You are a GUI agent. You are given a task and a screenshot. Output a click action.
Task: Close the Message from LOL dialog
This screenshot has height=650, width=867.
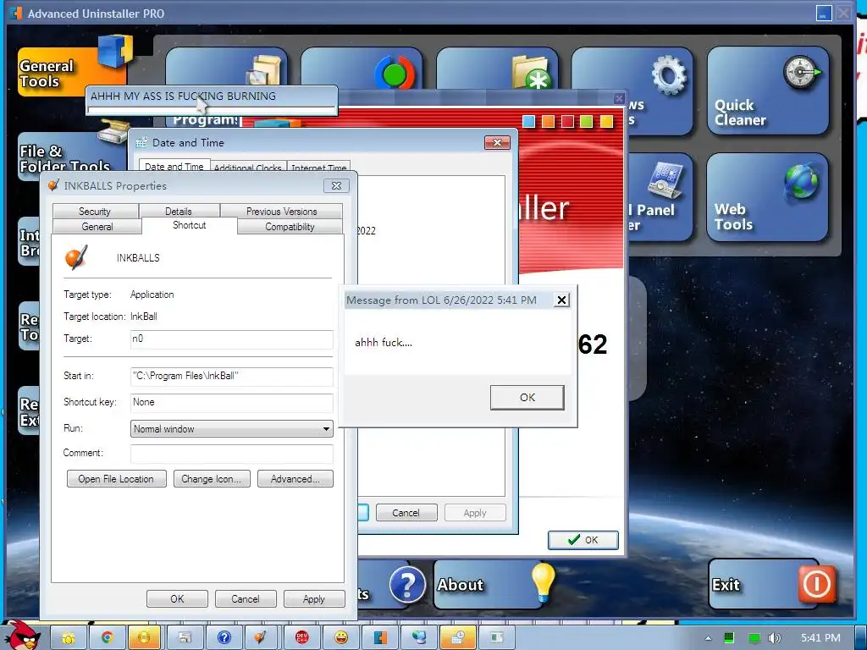[561, 300]
